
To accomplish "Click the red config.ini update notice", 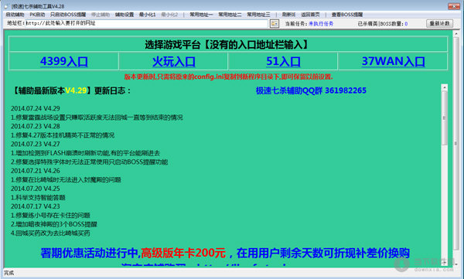I will pyautogui.click(x=228, y=77).
